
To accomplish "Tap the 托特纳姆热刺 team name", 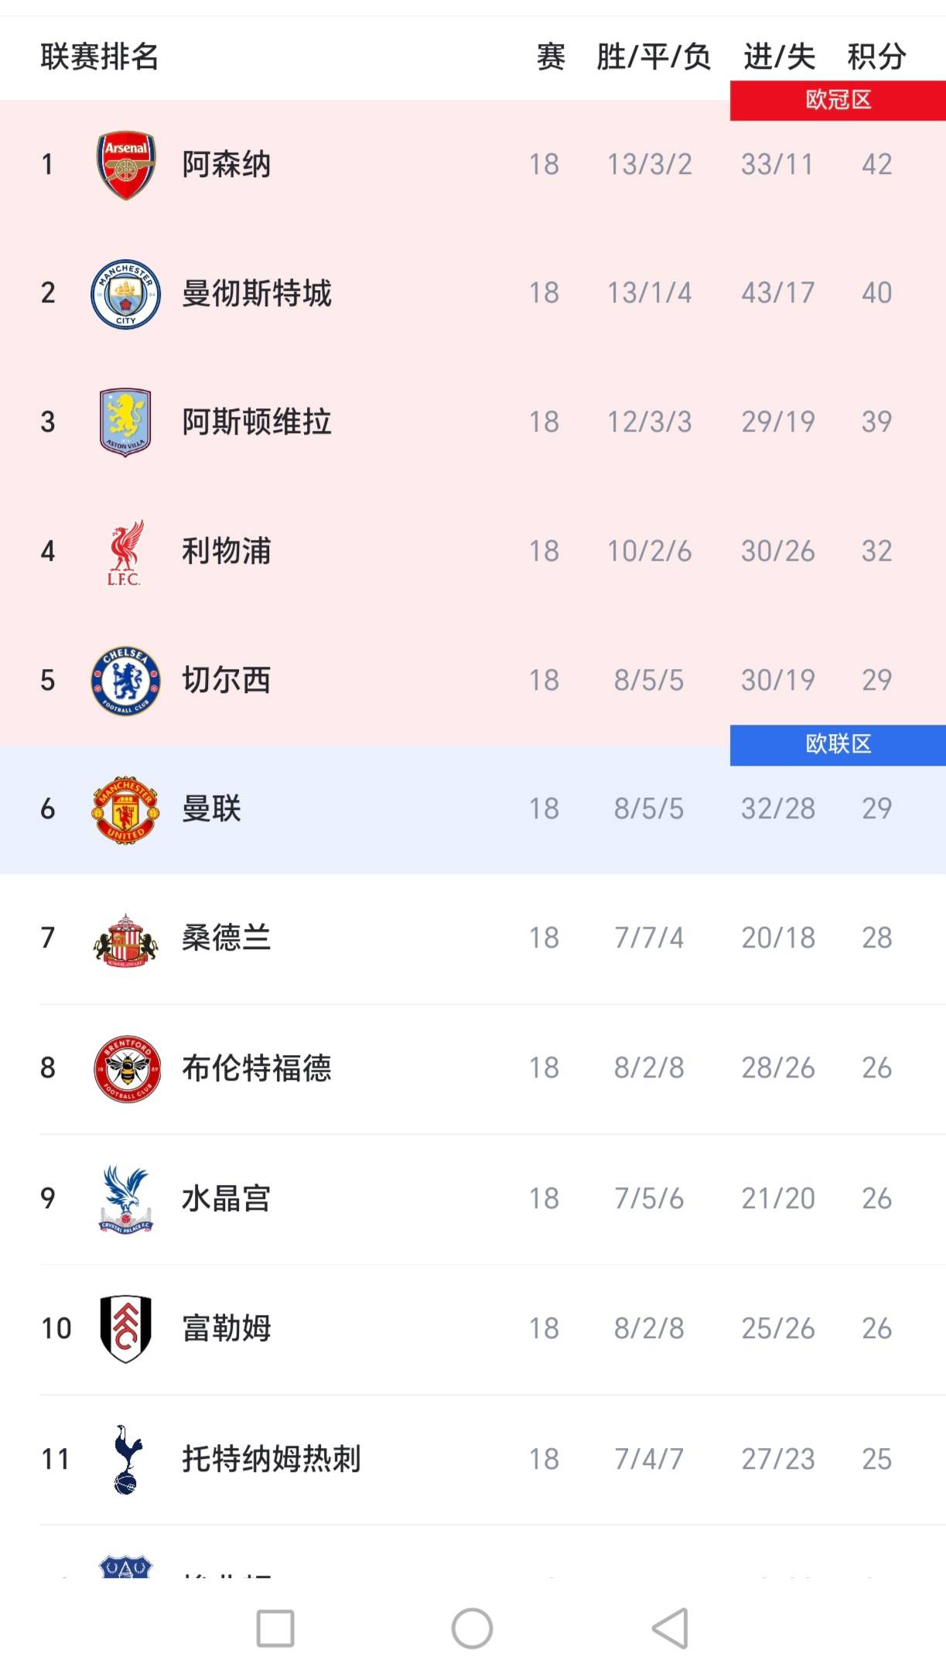I will click(x=272, y=1459).
